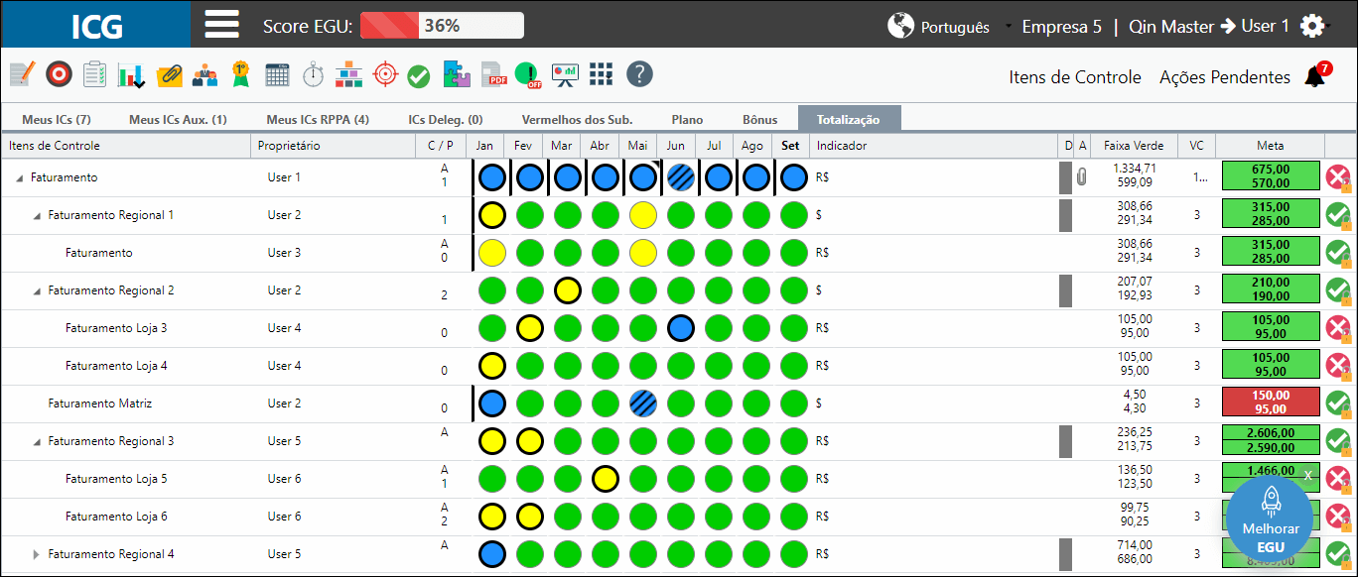Expand the Faturamento Regional 4 tree node
This screenshot has width=1358, height=577.
[37, 555]
